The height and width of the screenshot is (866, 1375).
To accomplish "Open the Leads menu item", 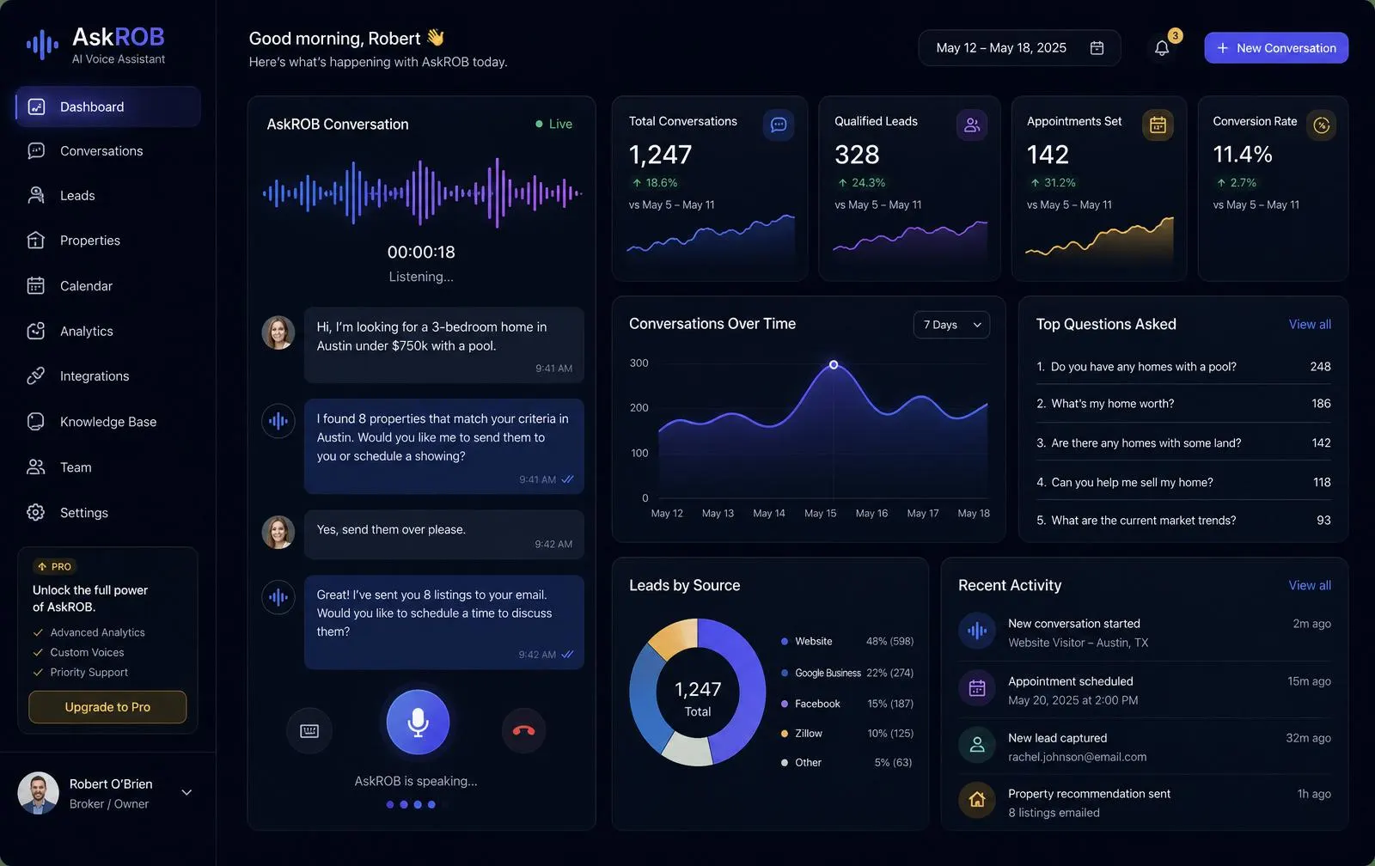I will (x=108, y=195).
